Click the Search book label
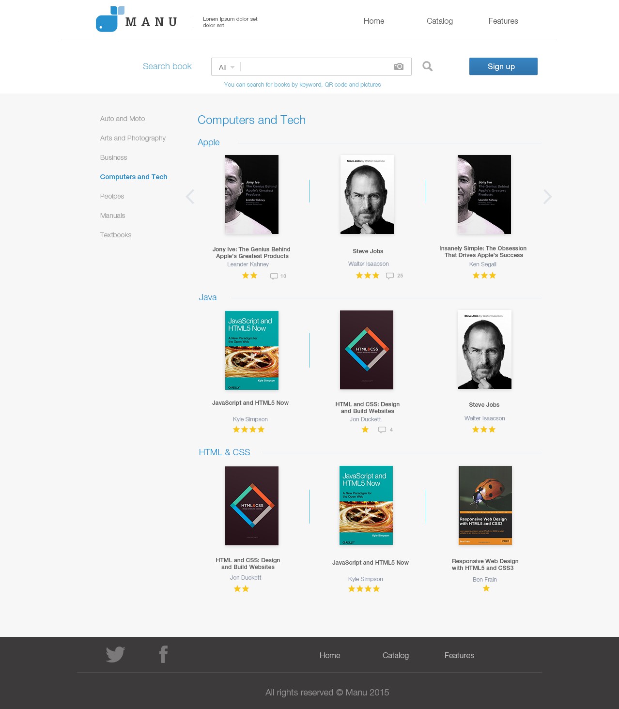619x709 pixels. pyautogui.click(x=167, y=66)
